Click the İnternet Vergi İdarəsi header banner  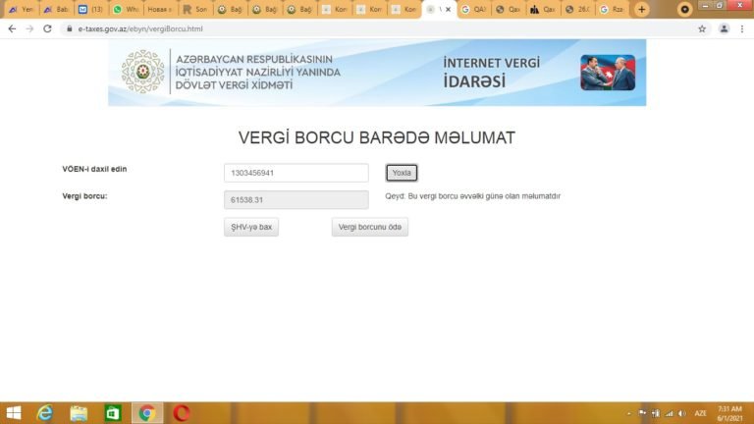pyautogui.click(x=377, y=73)
